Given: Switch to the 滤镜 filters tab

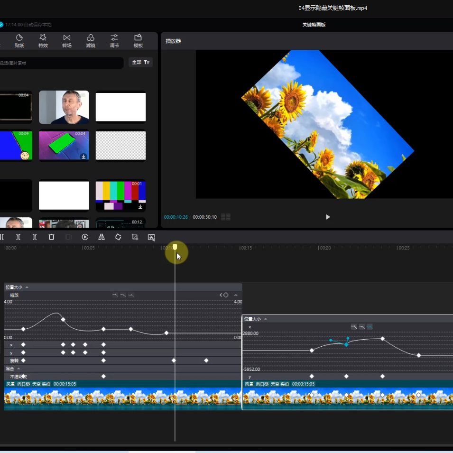Looking at the screenshot, I should (91, 41).
